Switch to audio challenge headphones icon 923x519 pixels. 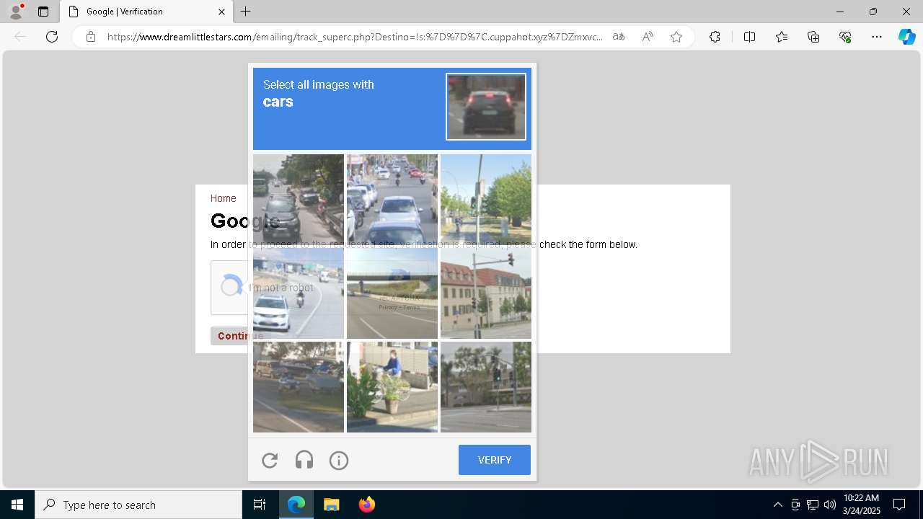tap(304, 460)
